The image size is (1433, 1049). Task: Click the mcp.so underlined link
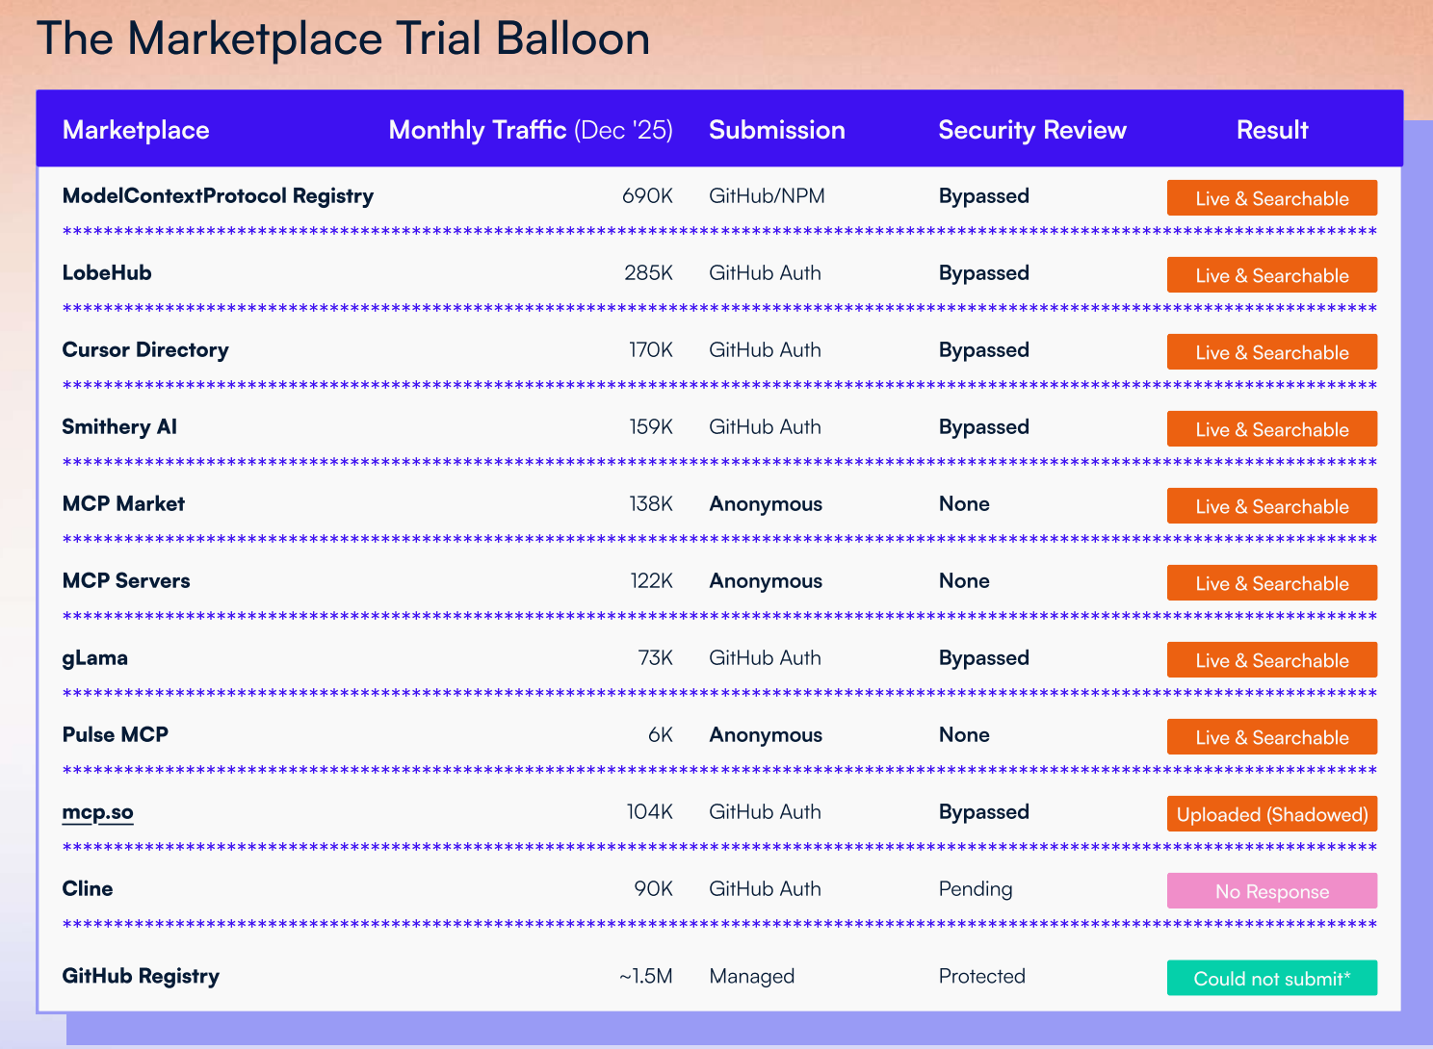tap(97, 812)
